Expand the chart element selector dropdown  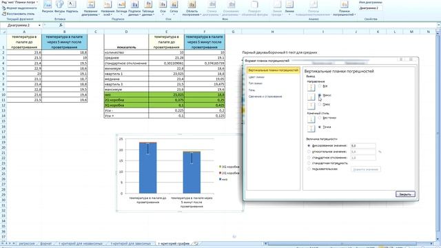[x=37, y=2]
